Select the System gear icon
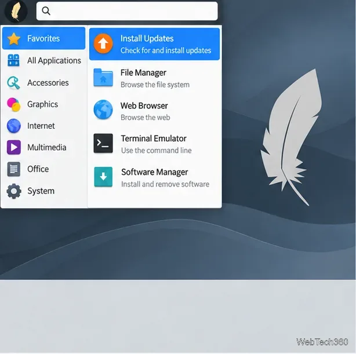356x354 pixels. [14, 191]
